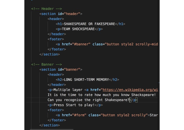Click the first opening header tag under section header

56,19
